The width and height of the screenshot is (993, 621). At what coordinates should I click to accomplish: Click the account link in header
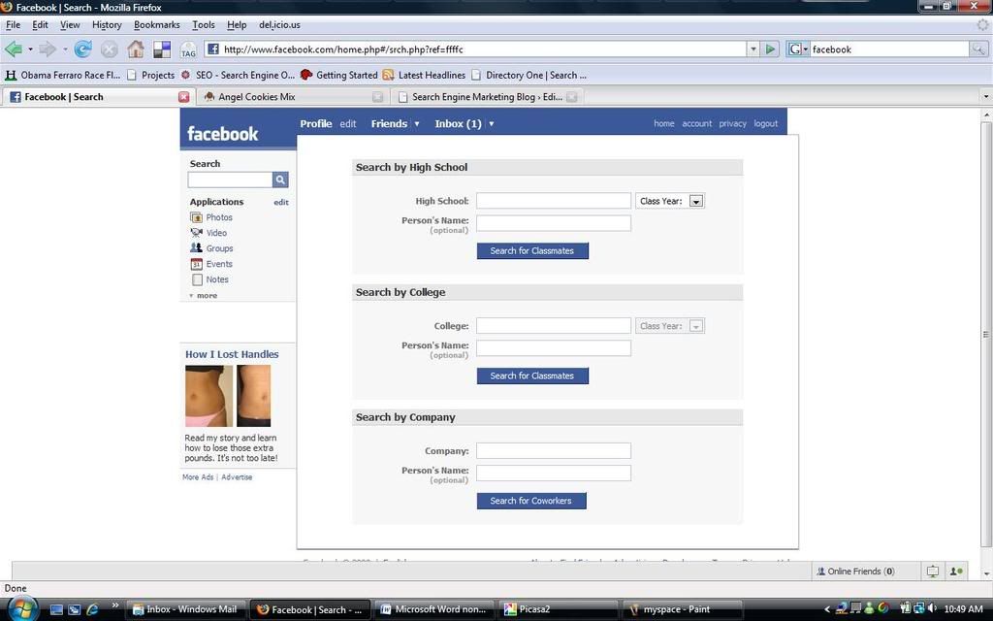696,123
